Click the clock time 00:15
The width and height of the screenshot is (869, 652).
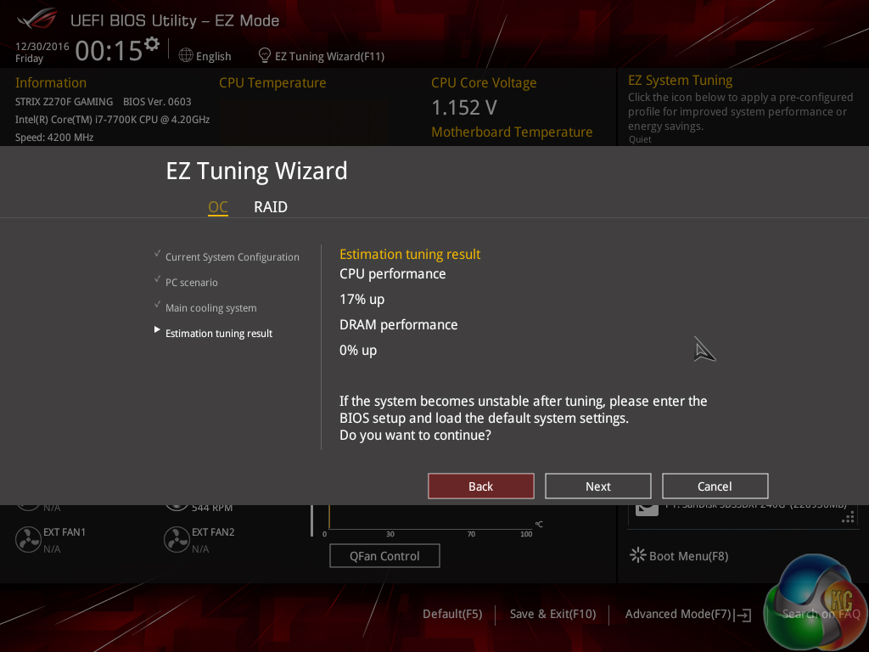click(109, 51)
